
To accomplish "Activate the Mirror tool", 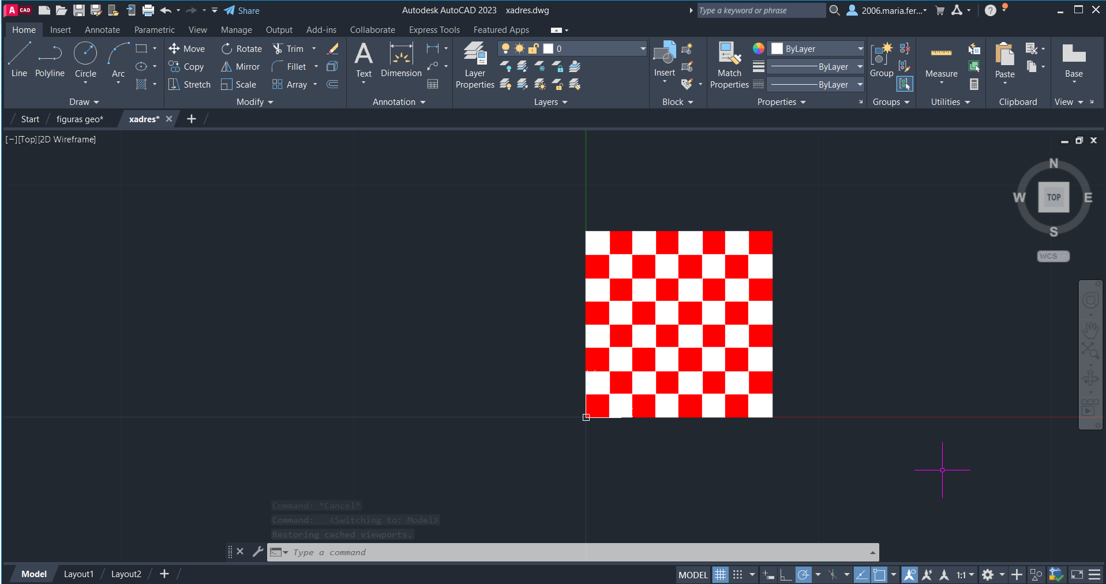I will (241, 67).
